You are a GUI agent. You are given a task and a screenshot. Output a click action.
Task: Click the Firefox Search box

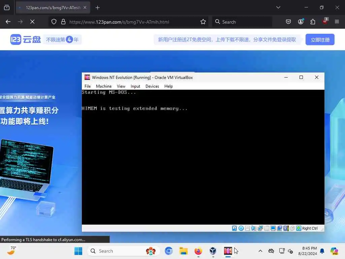click(x=242, y=22)
